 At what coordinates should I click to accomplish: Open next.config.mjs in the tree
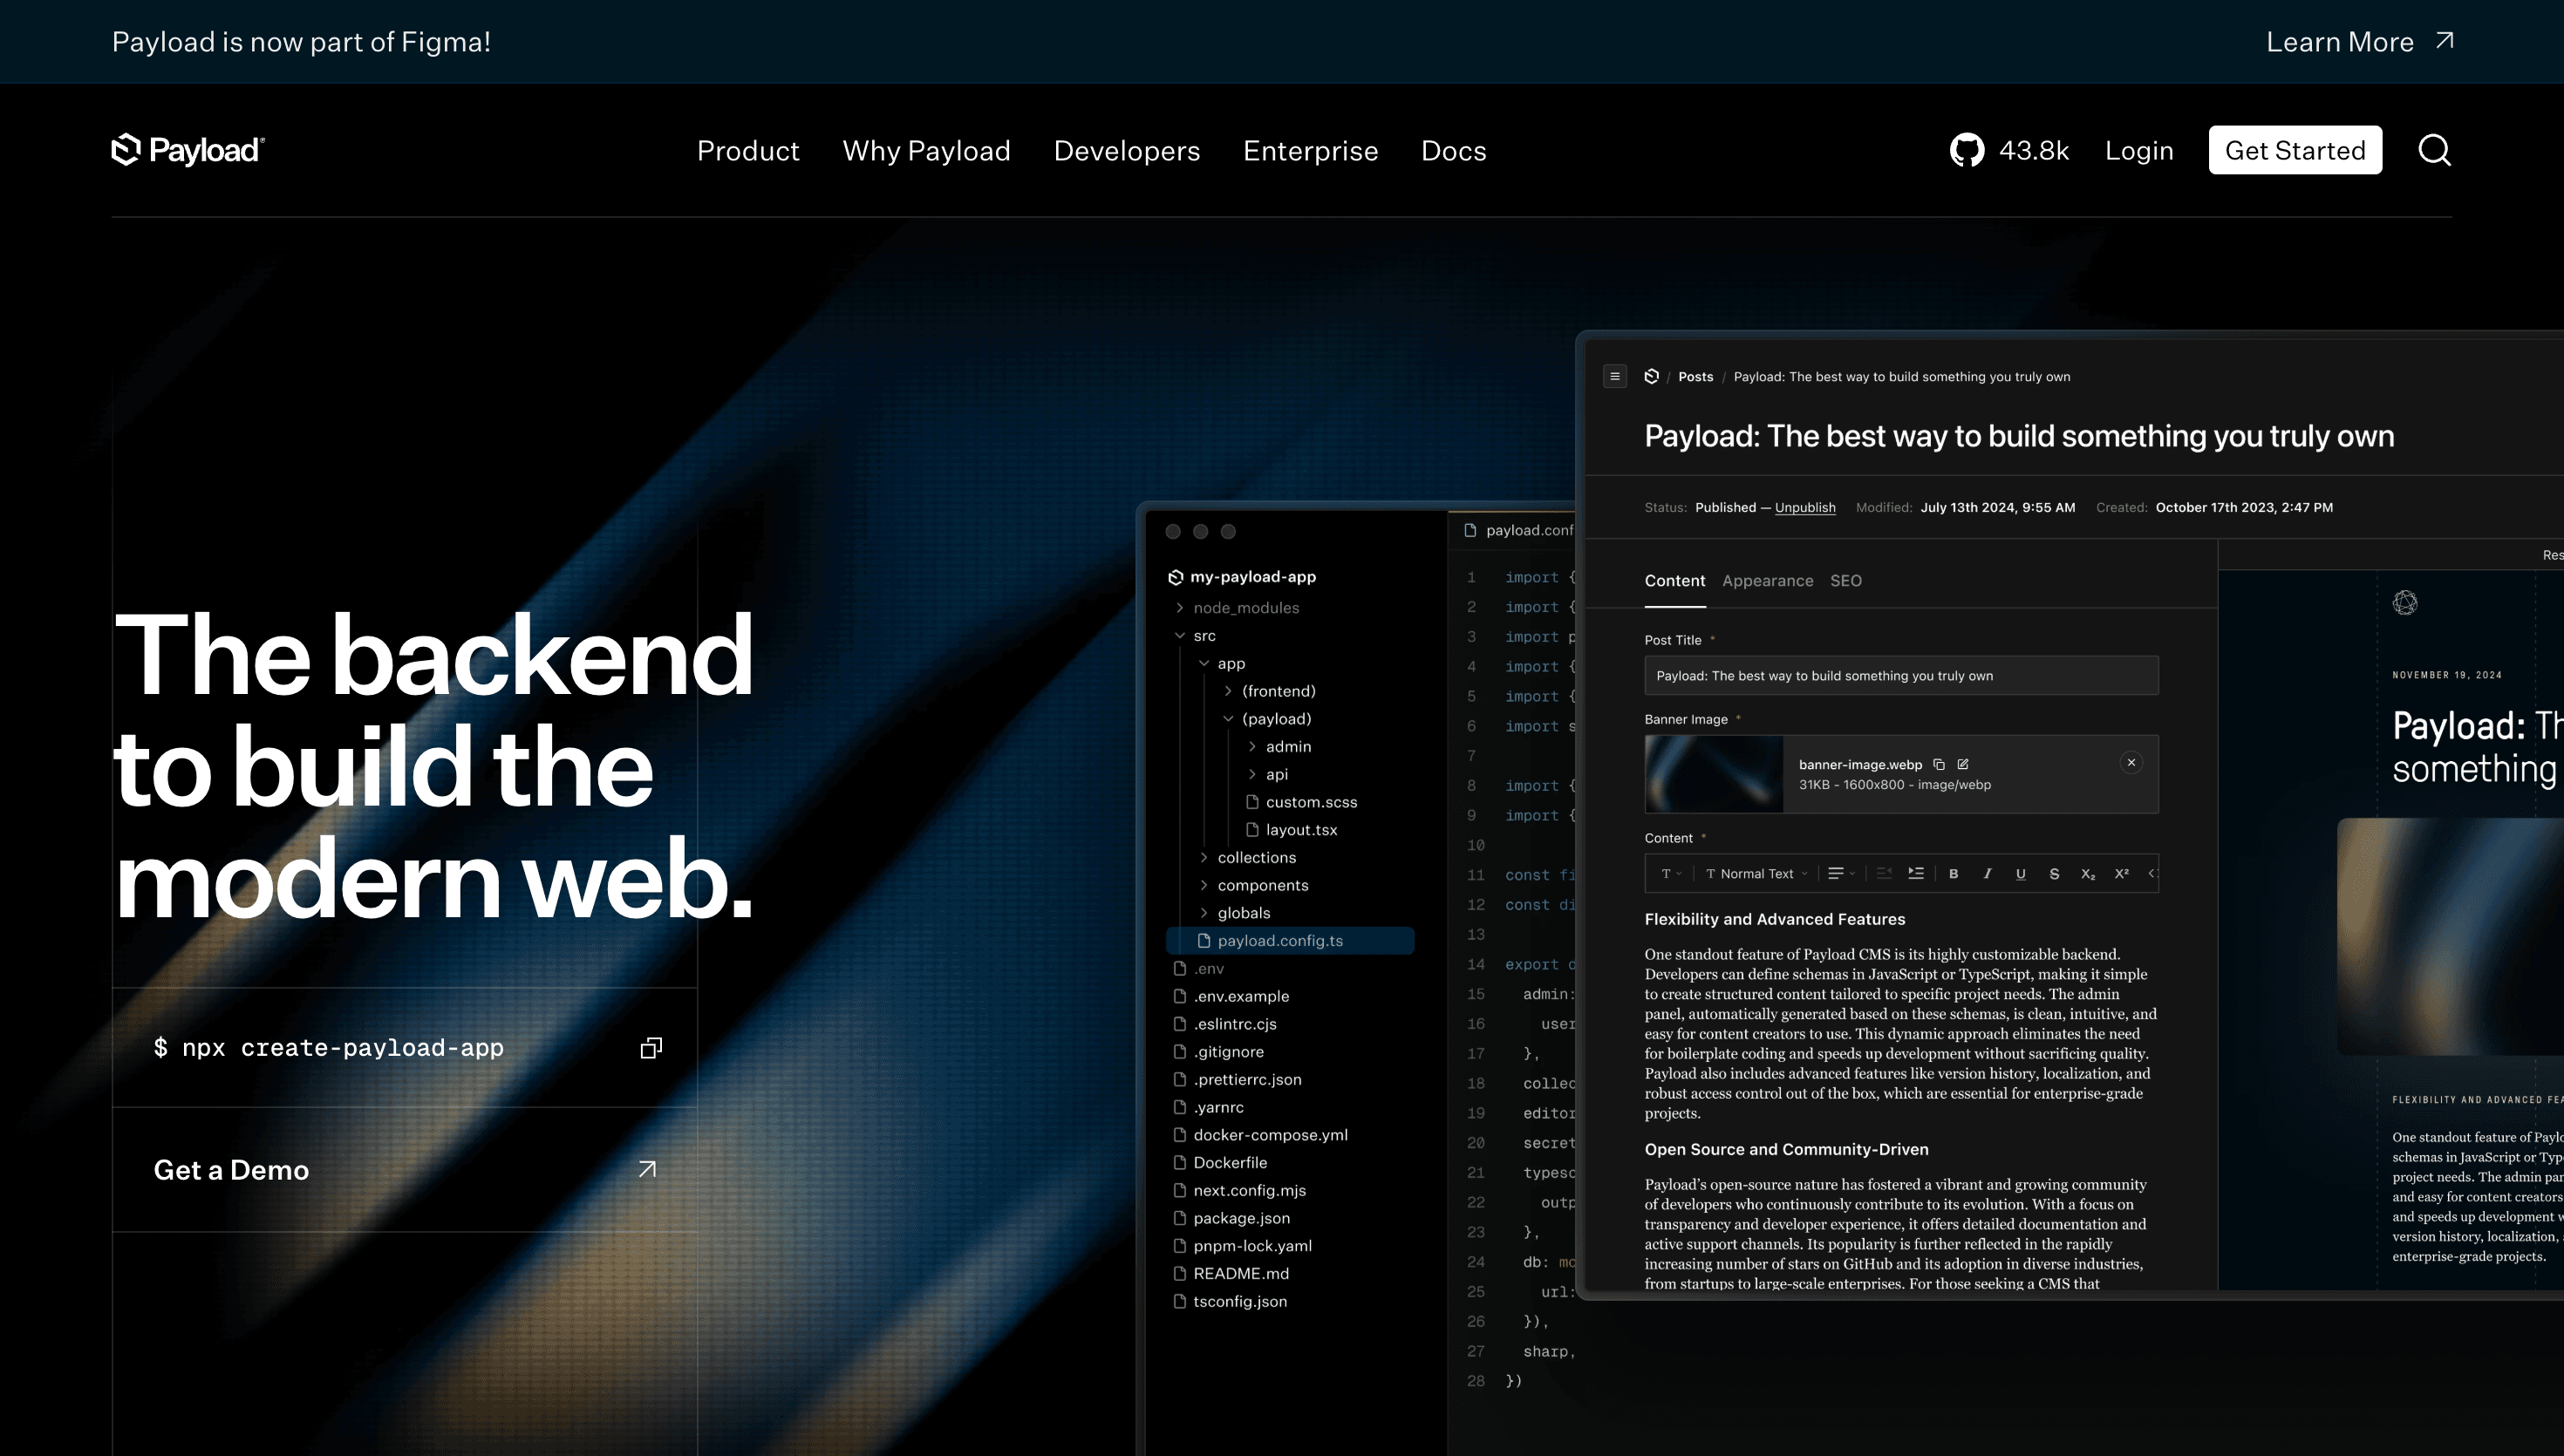pyautogui.click(x=1239, y=1190)
